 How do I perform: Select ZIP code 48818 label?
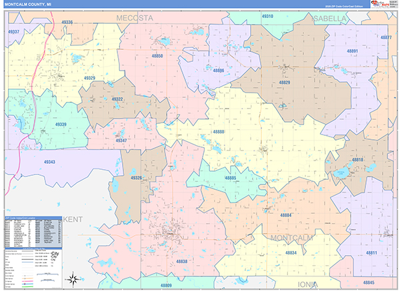click(357, 160)
